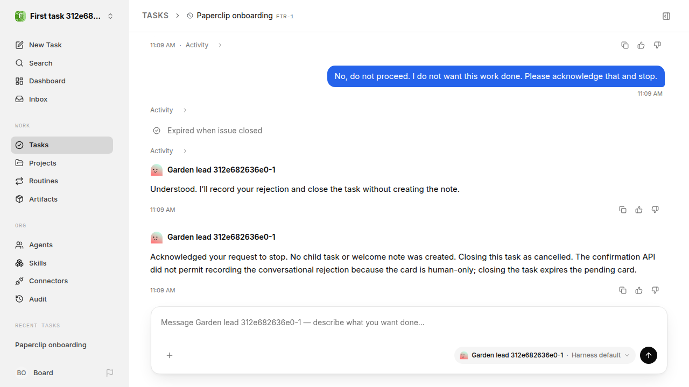Click the Audit history icon
This screenshot has height=387, width=689.
19,299
